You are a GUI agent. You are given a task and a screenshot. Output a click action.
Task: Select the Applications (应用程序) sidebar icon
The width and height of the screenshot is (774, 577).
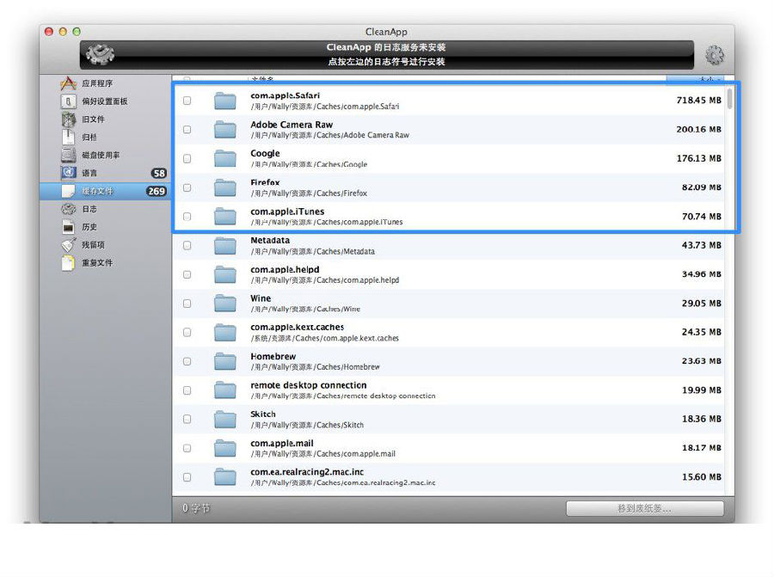pyautogui.click(x=70, y=83)
